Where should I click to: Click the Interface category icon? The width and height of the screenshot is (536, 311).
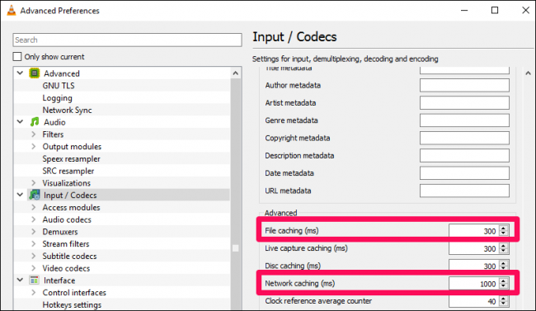tap(34, 280)
